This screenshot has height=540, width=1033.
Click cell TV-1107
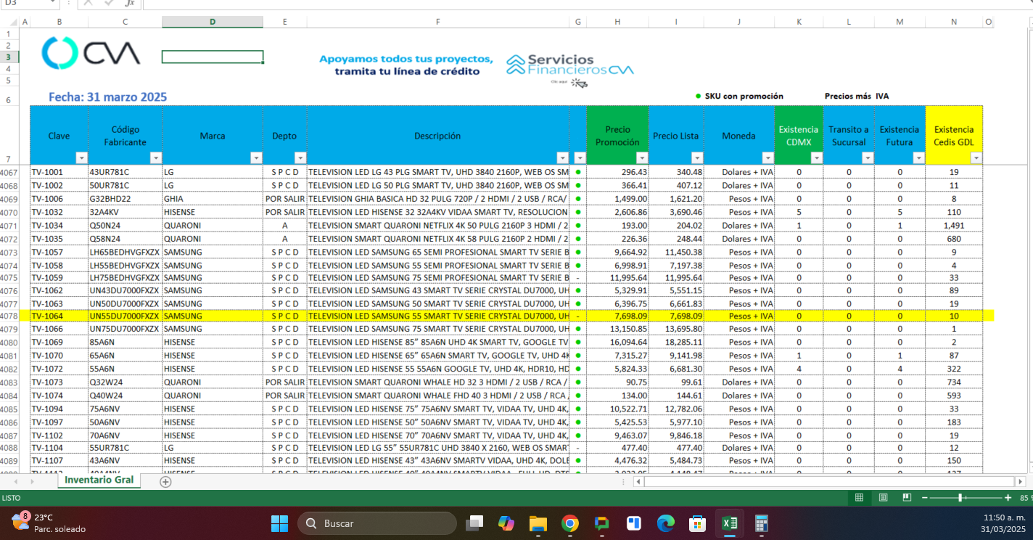click(x=59, y=460)
